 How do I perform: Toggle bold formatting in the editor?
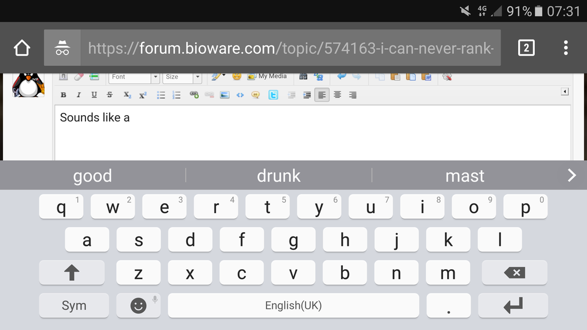(x=64, y=95)
